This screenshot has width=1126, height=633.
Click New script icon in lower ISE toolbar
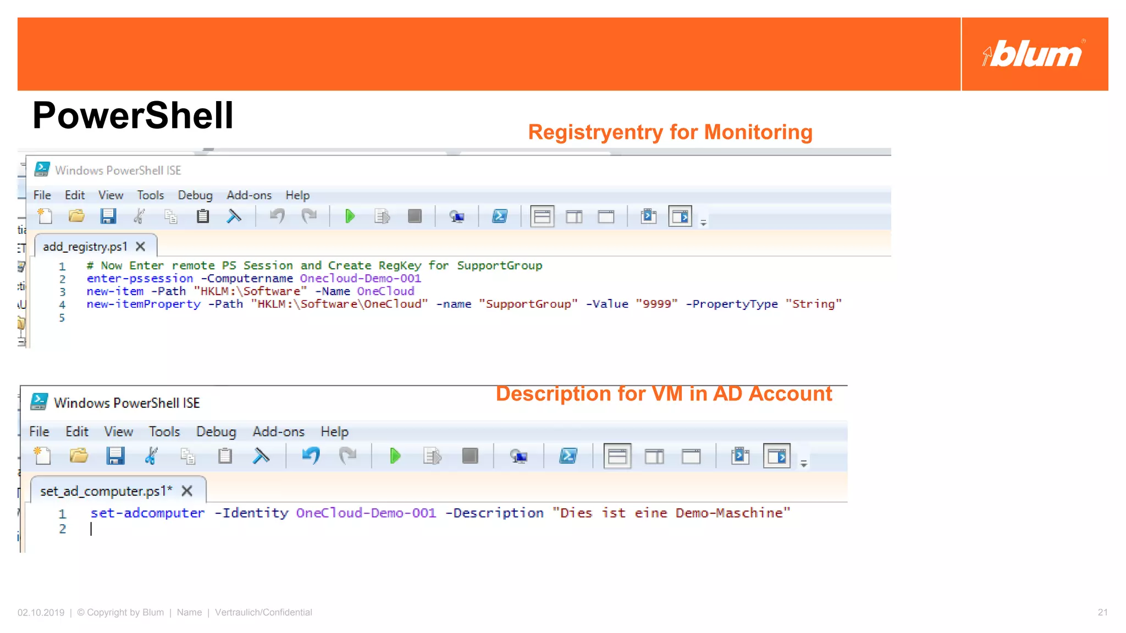pyautogui.click(x=42, y=456)
